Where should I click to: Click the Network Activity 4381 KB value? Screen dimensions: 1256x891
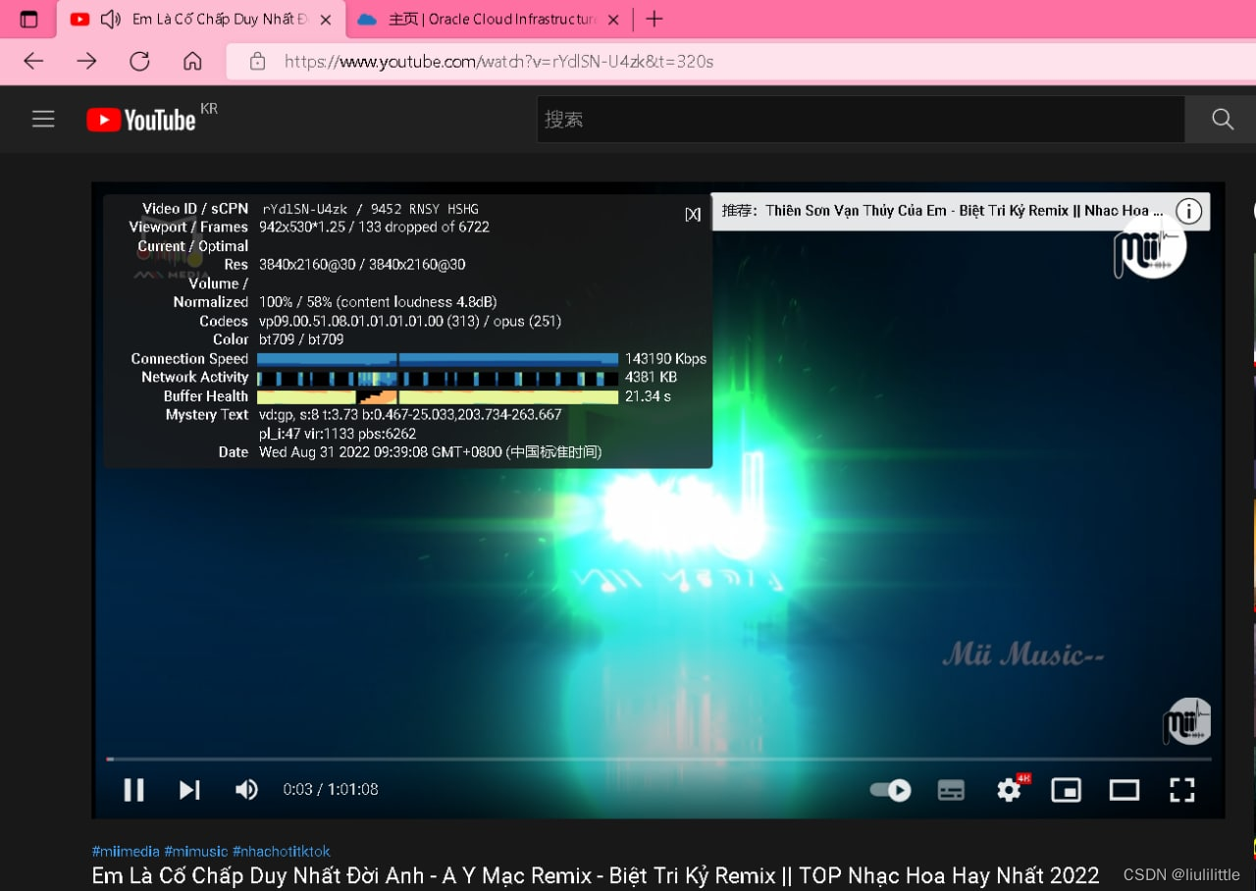point(651,377)
